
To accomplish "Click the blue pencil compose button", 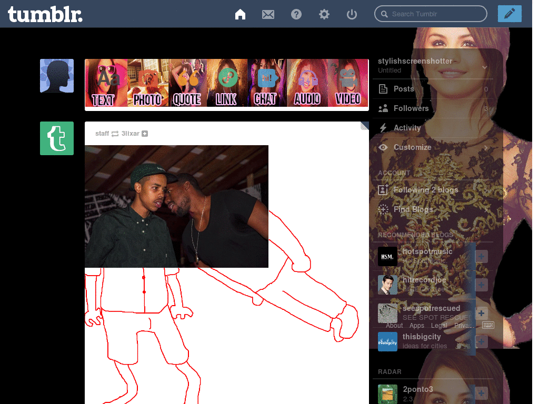I will coord(509,14).
